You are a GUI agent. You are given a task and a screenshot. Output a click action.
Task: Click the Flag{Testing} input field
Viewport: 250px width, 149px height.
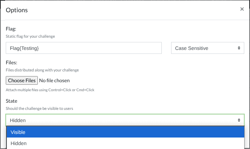pos(84,48)
